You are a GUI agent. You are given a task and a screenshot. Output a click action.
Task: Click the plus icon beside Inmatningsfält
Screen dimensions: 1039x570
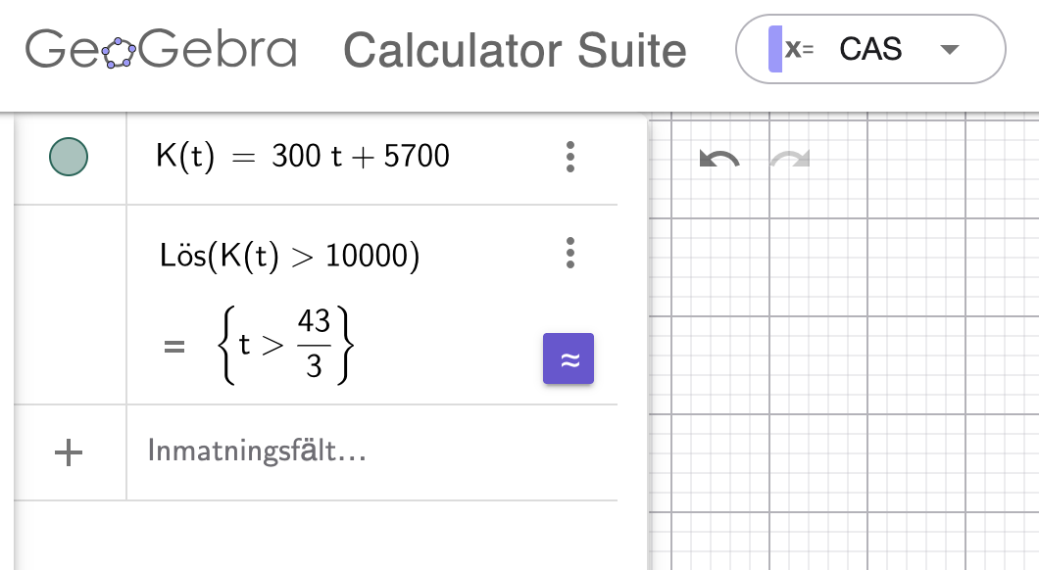pos(68,452)
